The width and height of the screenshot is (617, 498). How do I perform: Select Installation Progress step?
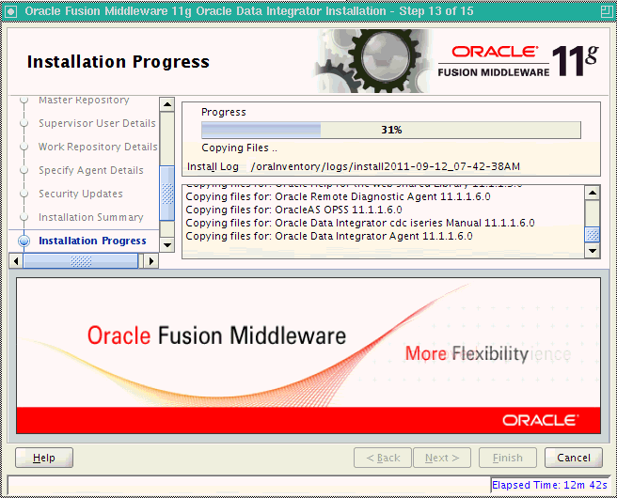[x=92, y=241]
